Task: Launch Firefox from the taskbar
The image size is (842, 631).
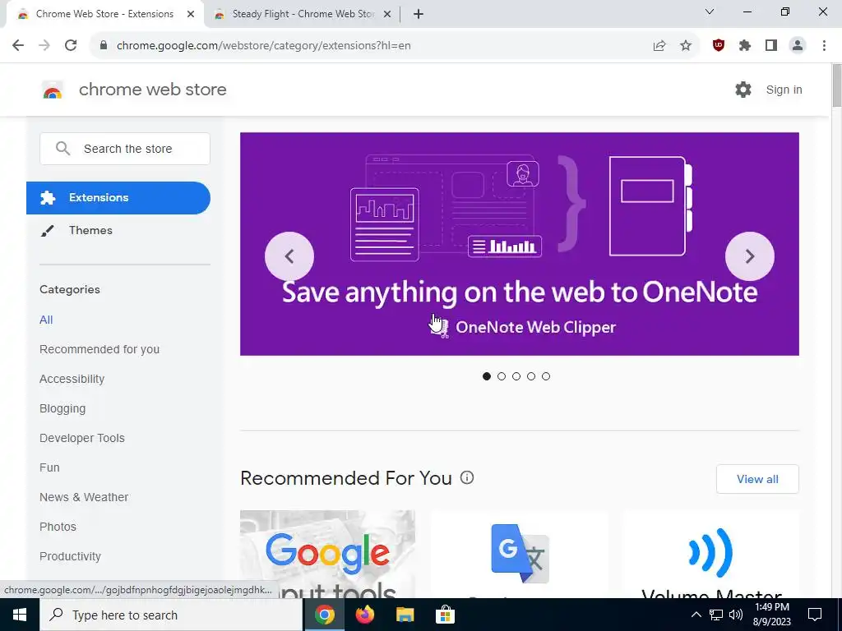Action: pos(365,615)
